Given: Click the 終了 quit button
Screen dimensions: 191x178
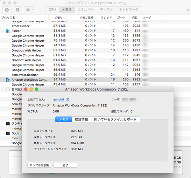Looking at the screenshot, I should pos(65,165).
